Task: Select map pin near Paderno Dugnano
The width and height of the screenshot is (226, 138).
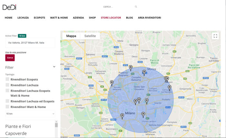Action: pyautogui.click(x=130, y=68)
